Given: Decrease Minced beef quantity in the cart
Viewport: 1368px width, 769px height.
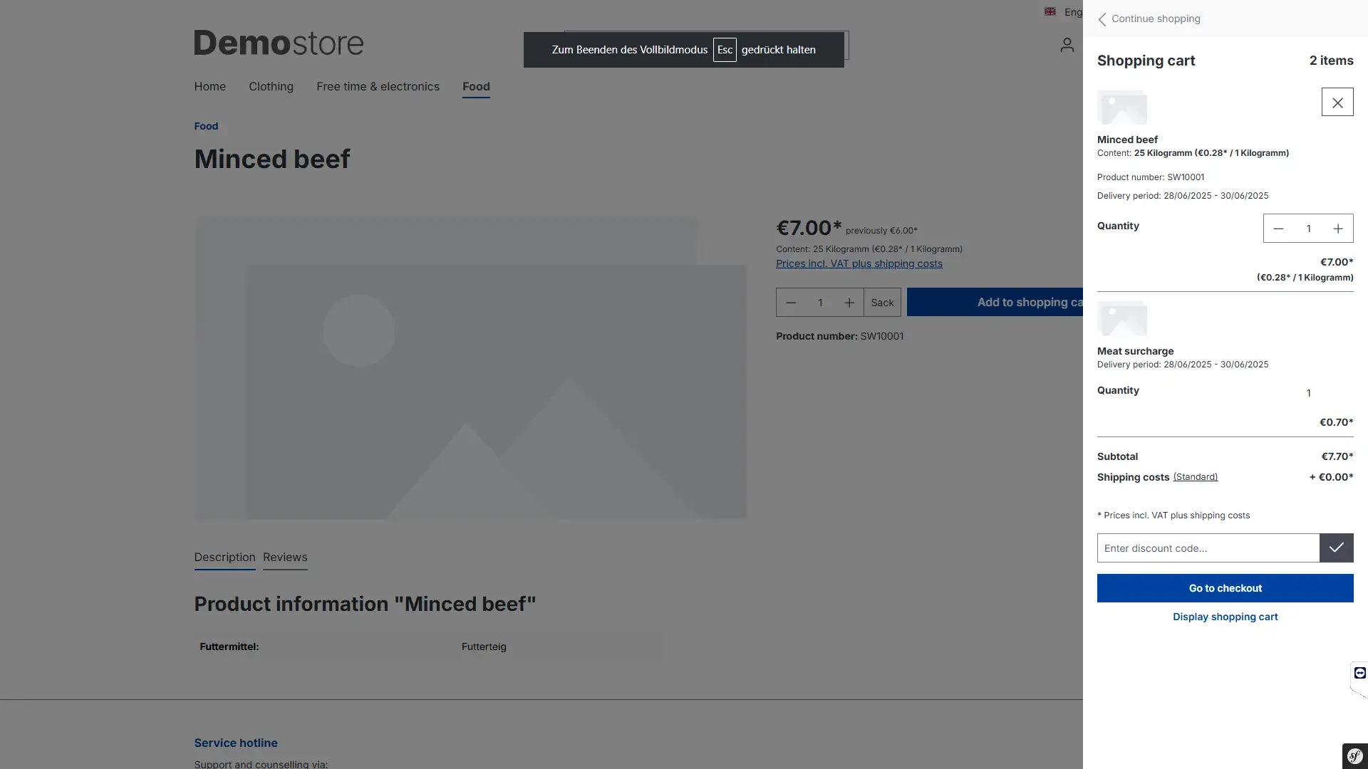Looking at the screenshot, I should (x=1278, y=229).
